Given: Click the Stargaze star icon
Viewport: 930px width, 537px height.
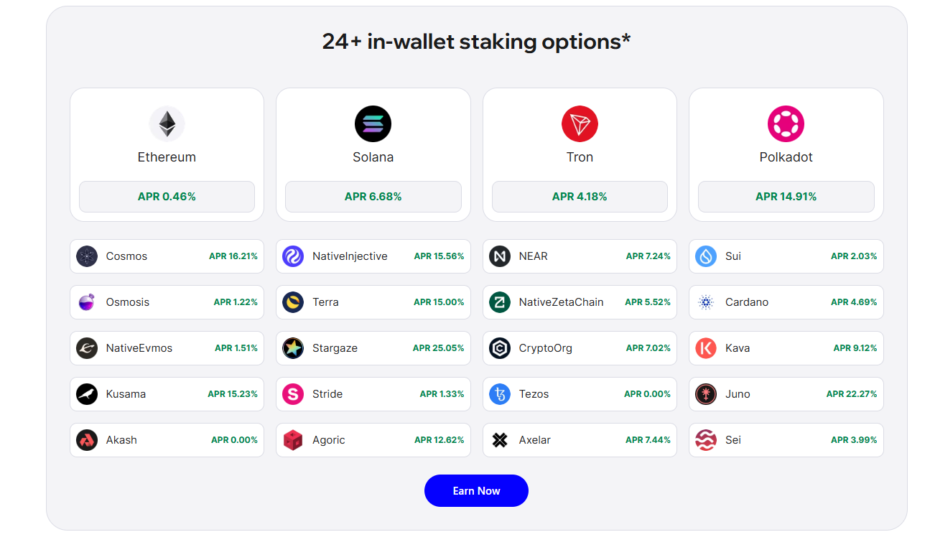Looking at the screenshot, I should point(293,348).
